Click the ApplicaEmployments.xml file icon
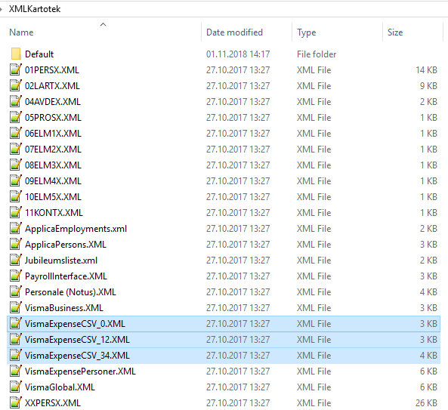The image size is (448, 410). coord(16,229)
